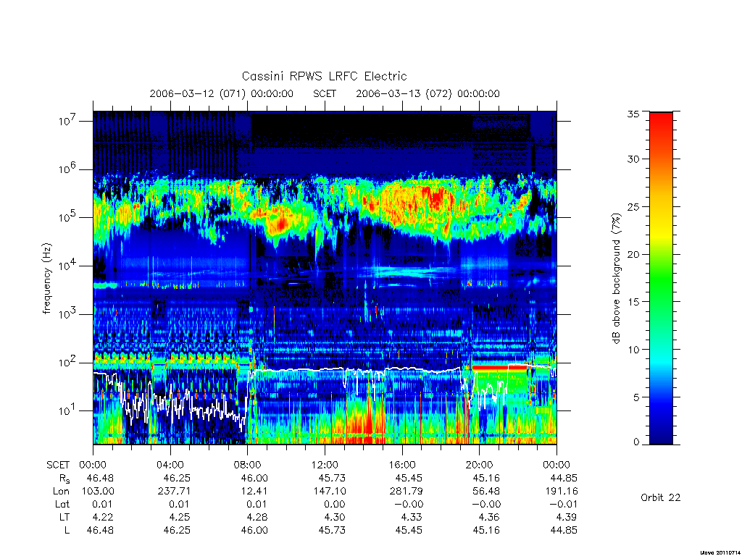The width and height of the screenshot is (742, 556).
Task: Click the "Lat" row label
Action: (62, 505)
